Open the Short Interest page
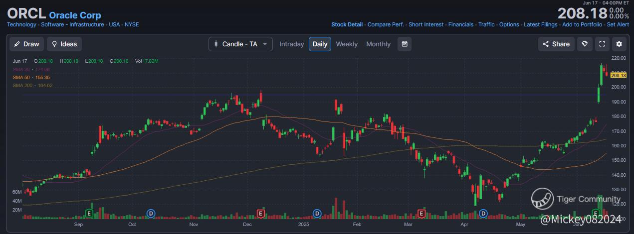Viewport: 634px width, 234px height. tap(426, 24)
